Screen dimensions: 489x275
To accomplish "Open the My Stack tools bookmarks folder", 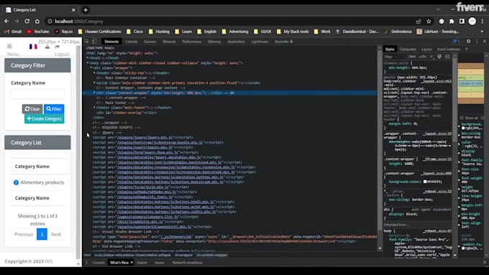I will [x=293, y=32].
